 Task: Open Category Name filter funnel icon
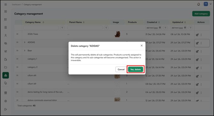62,28
